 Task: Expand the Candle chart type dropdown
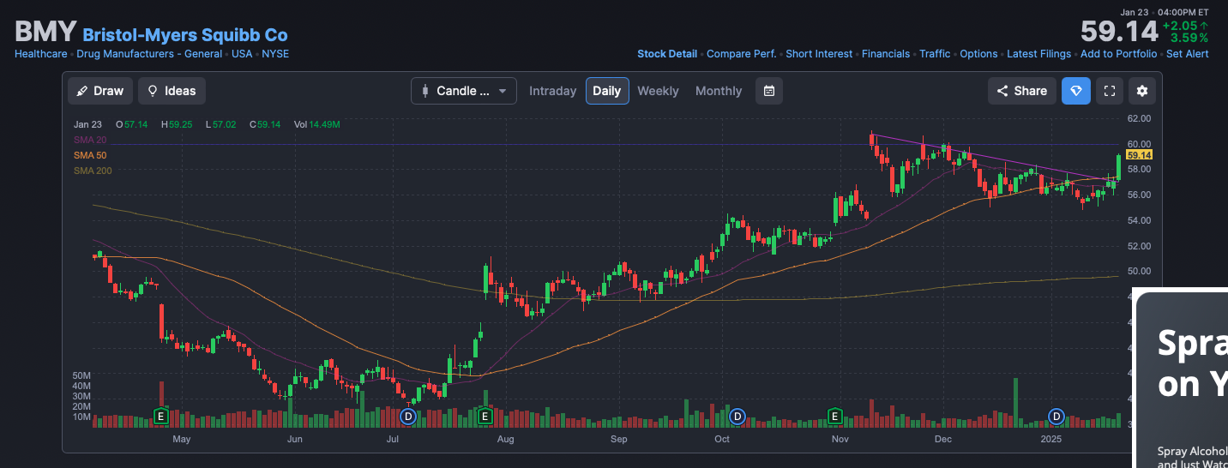pos(464,91)
